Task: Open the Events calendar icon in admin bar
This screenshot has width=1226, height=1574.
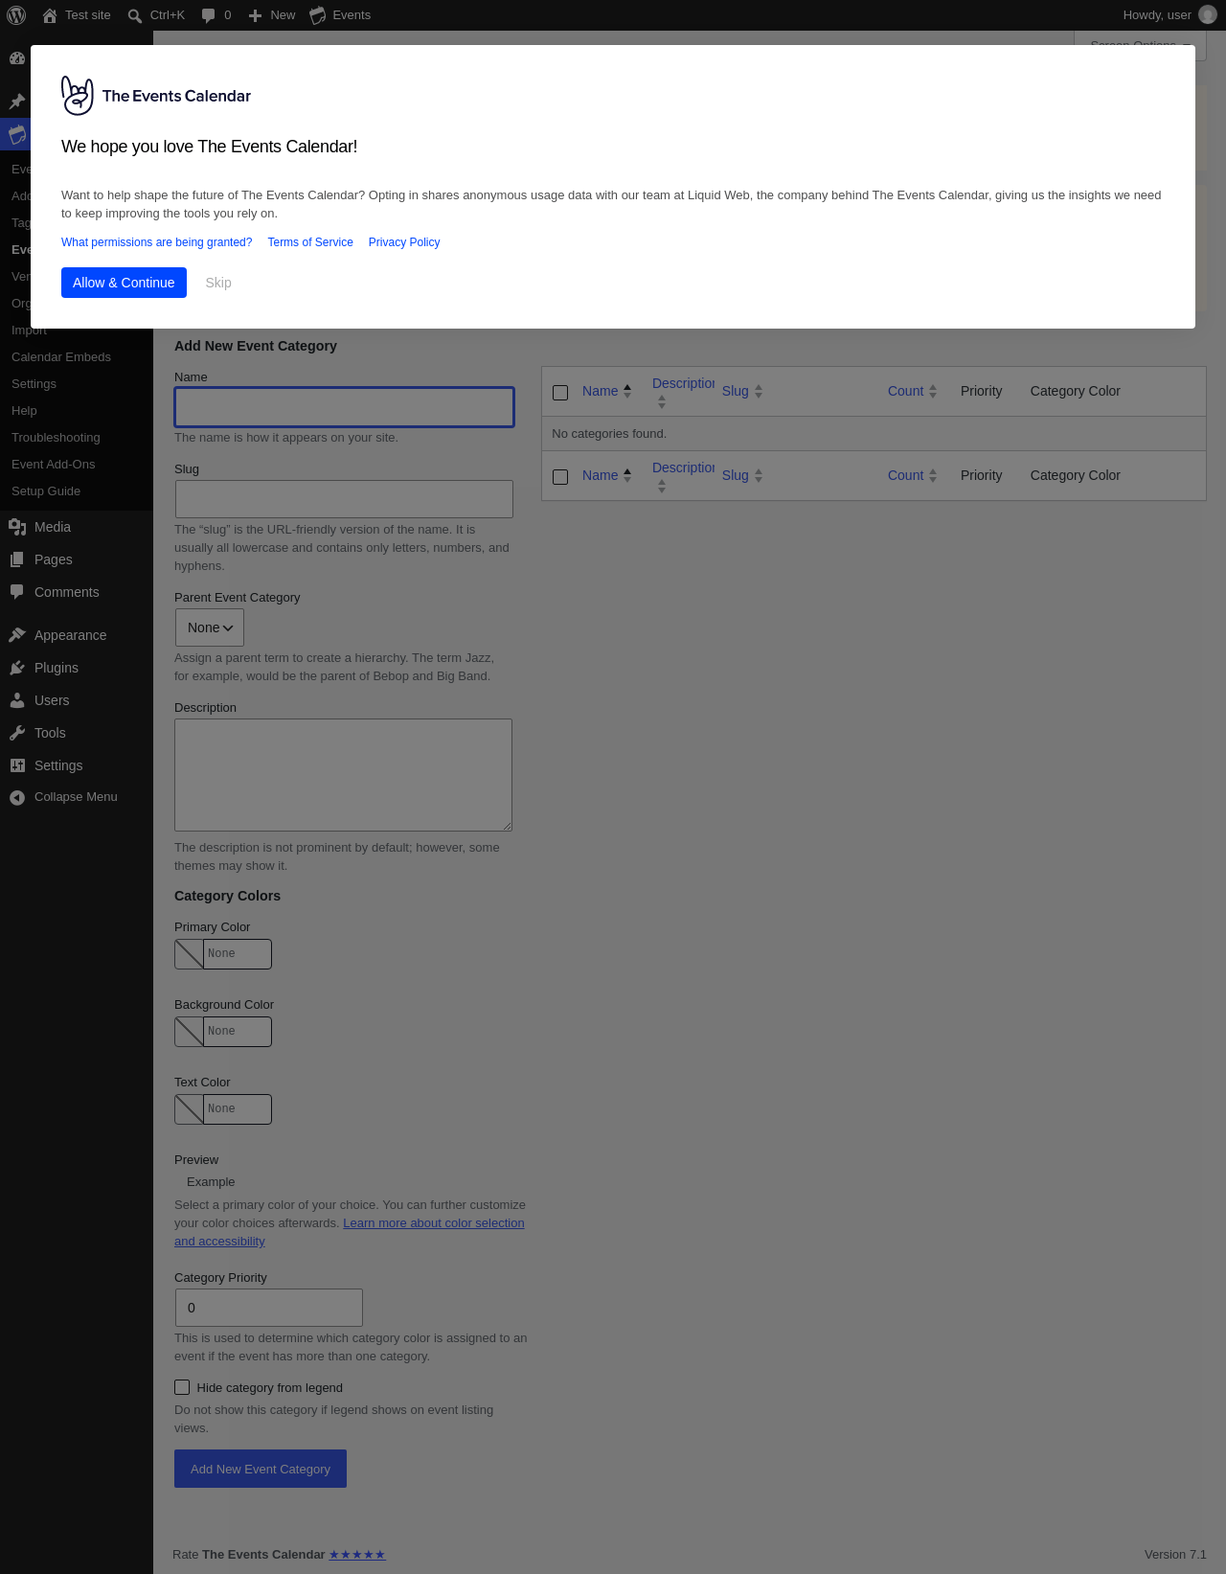Action: click(318, 15)
